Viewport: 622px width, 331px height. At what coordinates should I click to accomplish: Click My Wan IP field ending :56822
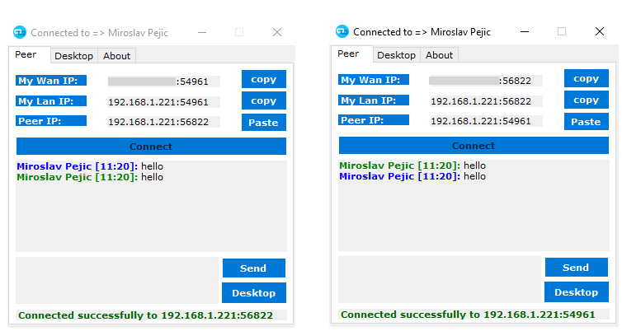coord(486,81)
